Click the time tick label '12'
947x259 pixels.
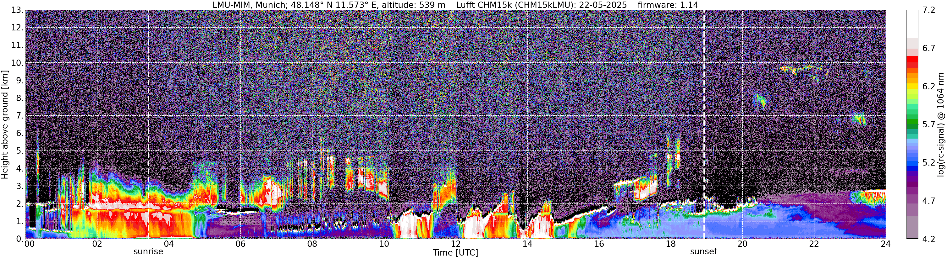coord(455,244)
